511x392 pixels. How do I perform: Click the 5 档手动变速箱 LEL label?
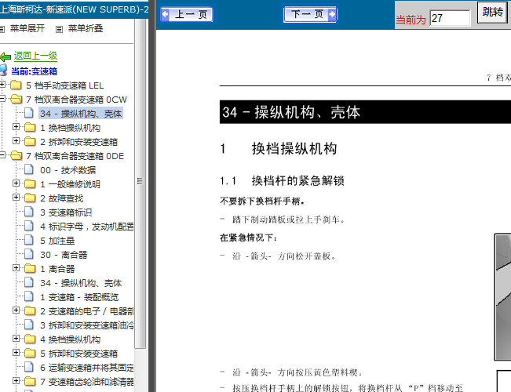pos(65,85)
